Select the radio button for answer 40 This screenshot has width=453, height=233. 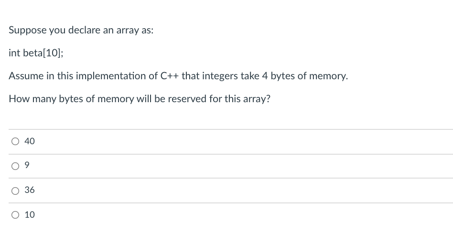tap(15, 141)
